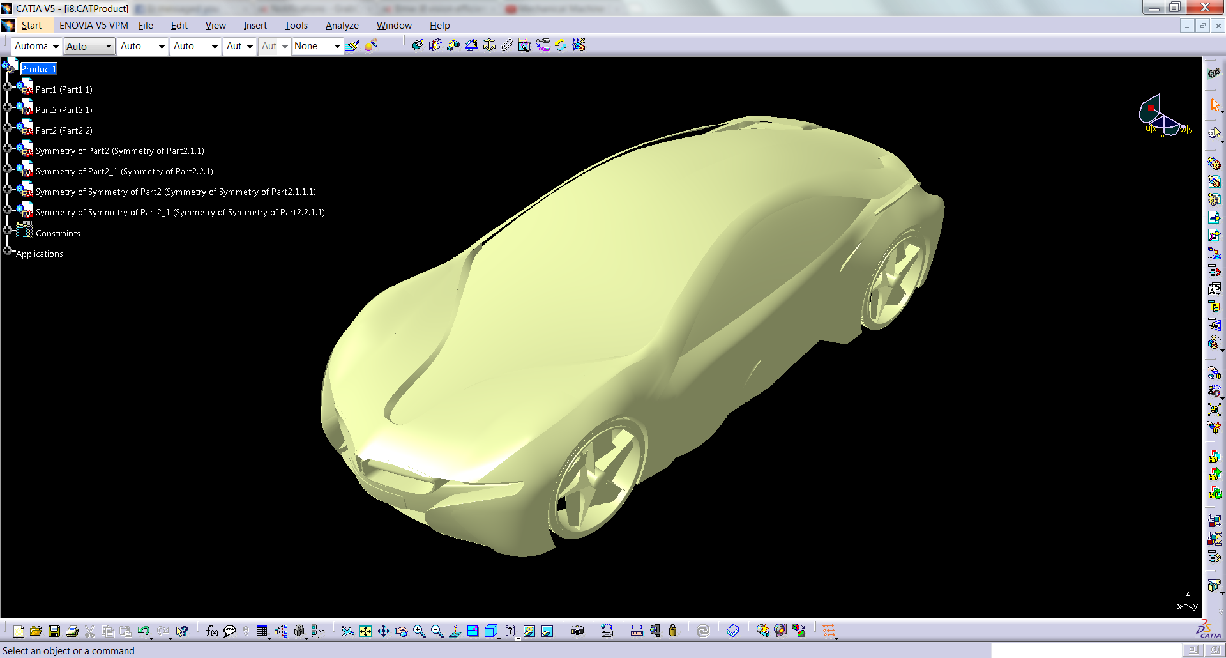This screenshot has height=658, width=1226.
Task: Open the Help menu
Action: tap(440, 26)
